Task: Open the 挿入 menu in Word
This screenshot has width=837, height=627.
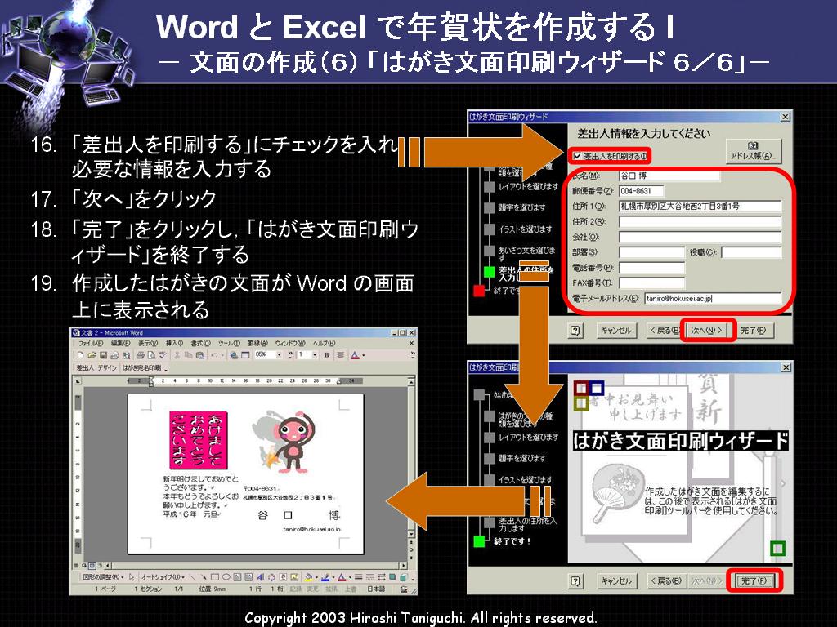Action: coord(175,344)
